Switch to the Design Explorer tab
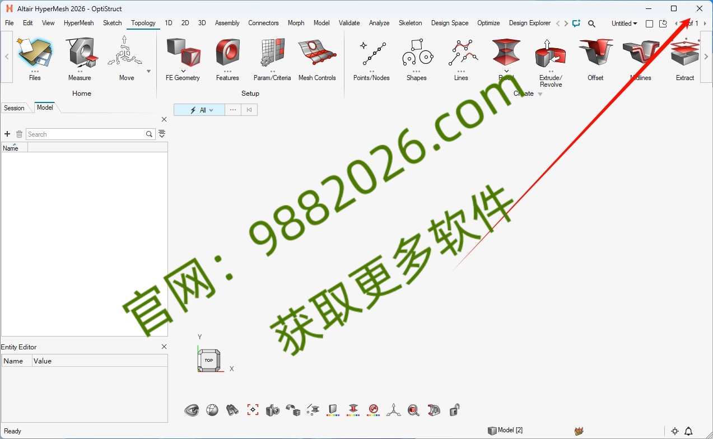 pyautogui.click(x=530, y=23)
